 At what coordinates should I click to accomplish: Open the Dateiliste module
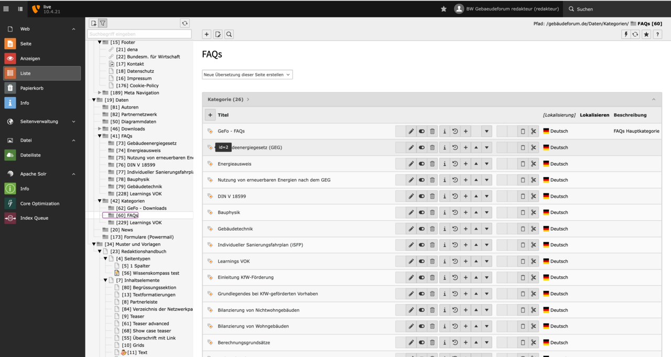point(42,155)
